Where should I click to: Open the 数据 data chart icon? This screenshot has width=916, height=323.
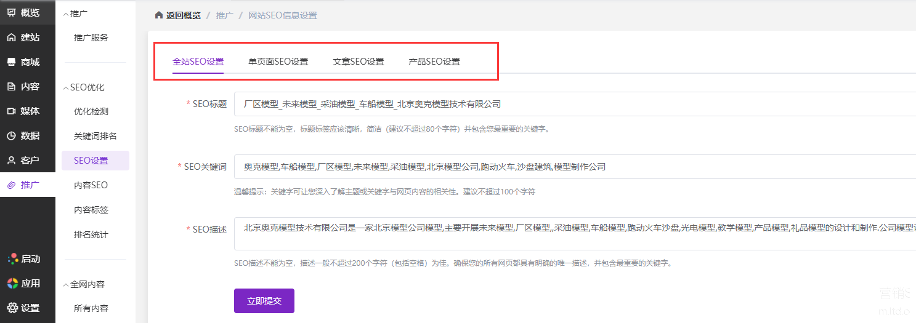tap(12, 136)
